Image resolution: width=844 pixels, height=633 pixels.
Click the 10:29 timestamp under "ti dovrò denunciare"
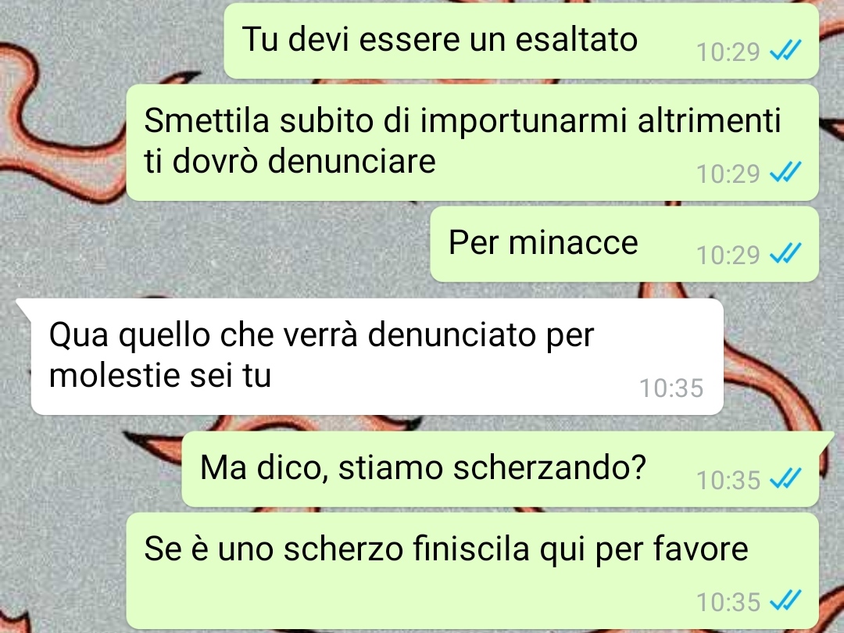(728, 173)
